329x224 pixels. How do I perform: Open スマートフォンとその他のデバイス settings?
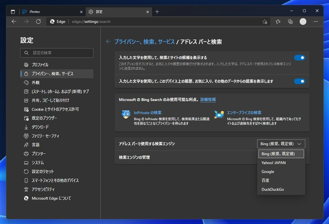pos(57,180)
